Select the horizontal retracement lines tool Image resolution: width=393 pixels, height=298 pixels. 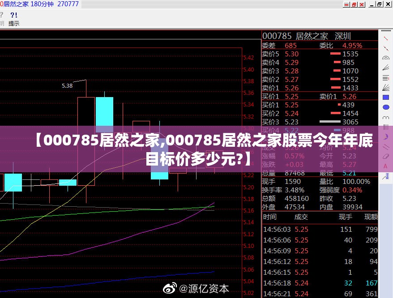coord(386,78)
